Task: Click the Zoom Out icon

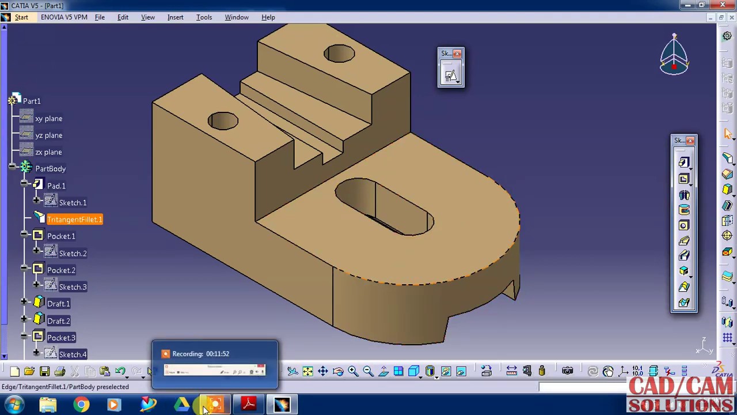Action: [x=368, y=372]
